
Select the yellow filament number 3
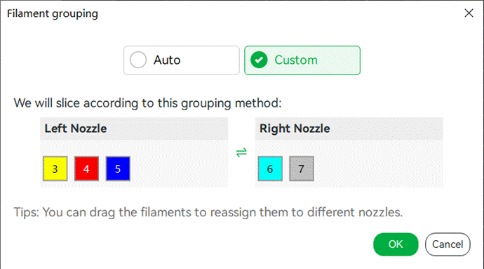coord(55,169)
